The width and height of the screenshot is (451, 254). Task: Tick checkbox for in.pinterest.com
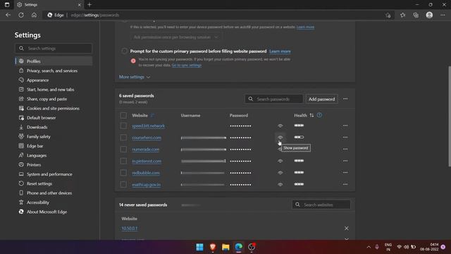pyautogui.click(x=123, y=161)
